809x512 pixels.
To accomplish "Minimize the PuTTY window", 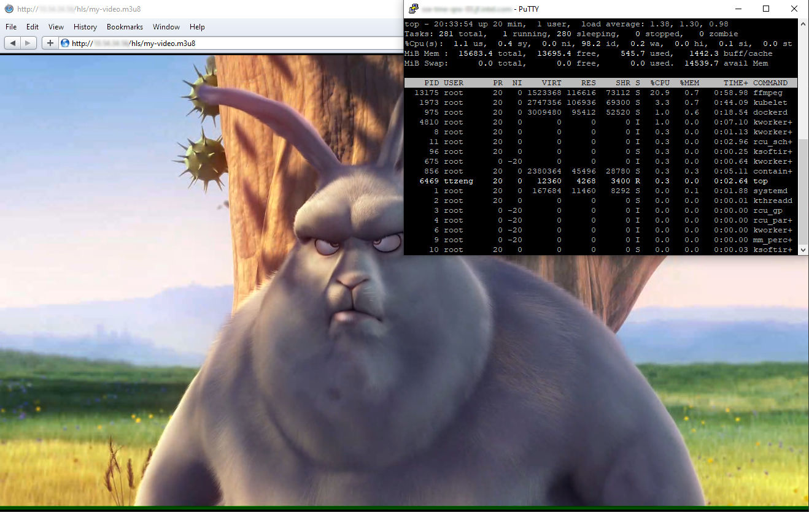I will 738,9.
